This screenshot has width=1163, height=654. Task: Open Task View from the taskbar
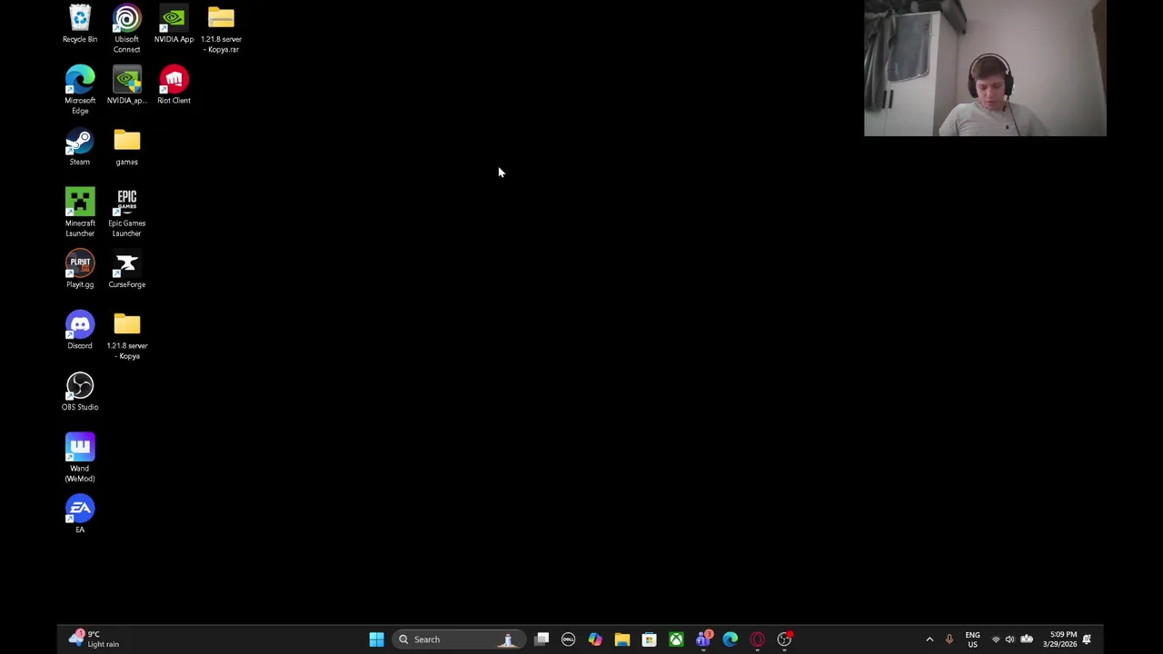(x=542, y=639)
